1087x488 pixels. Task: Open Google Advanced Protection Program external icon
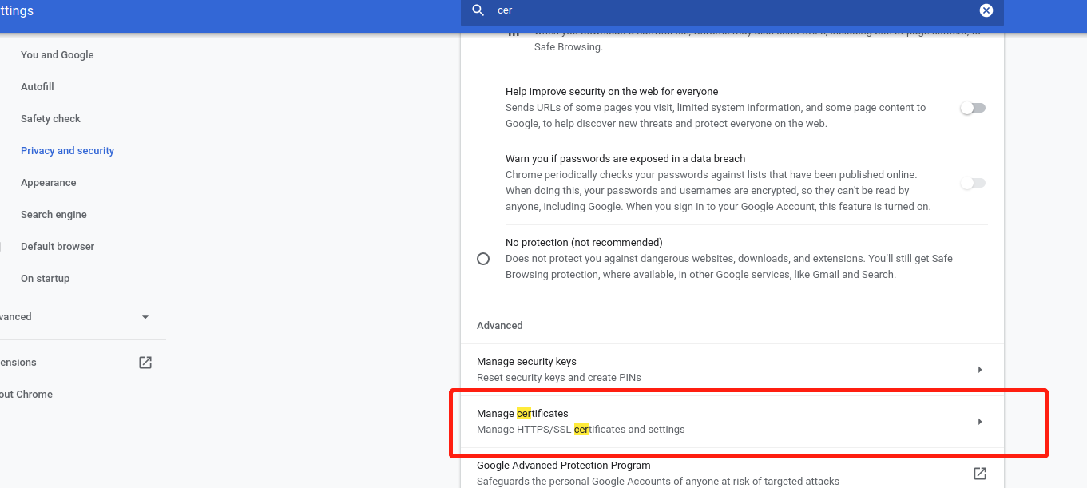pos(980,474)
